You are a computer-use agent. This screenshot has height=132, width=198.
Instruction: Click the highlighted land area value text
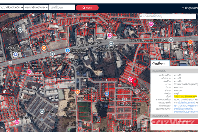(x=185, y=97)
